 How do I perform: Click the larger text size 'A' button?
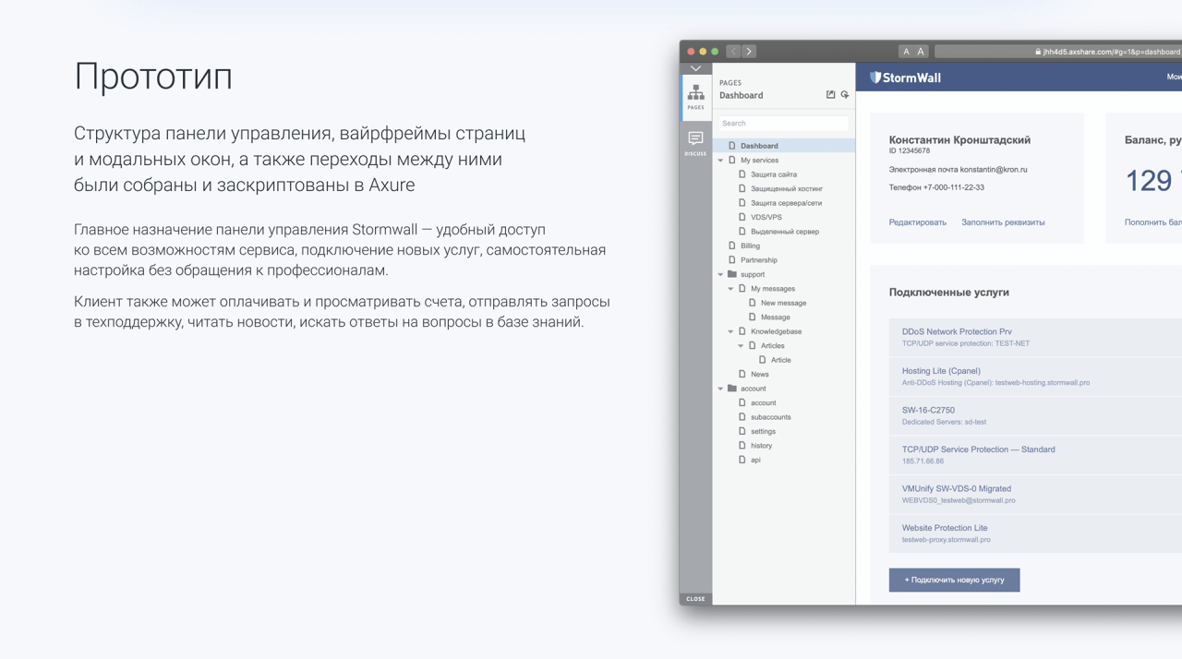(921, 52)
